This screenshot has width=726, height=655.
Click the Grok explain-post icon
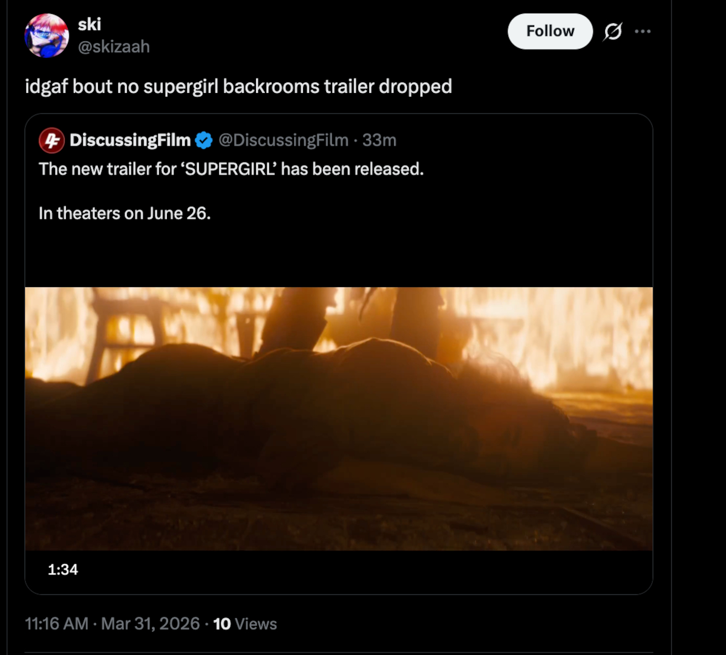[612, 31]
